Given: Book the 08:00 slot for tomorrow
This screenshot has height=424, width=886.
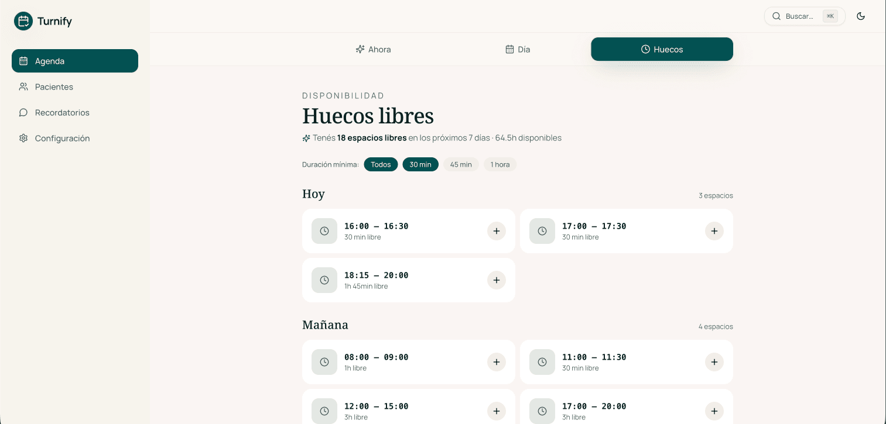Looking at the screenshot, I should (497, 362).
